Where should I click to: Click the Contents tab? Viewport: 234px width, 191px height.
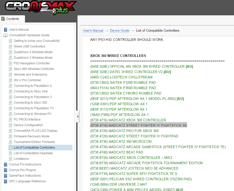[12, 19]
